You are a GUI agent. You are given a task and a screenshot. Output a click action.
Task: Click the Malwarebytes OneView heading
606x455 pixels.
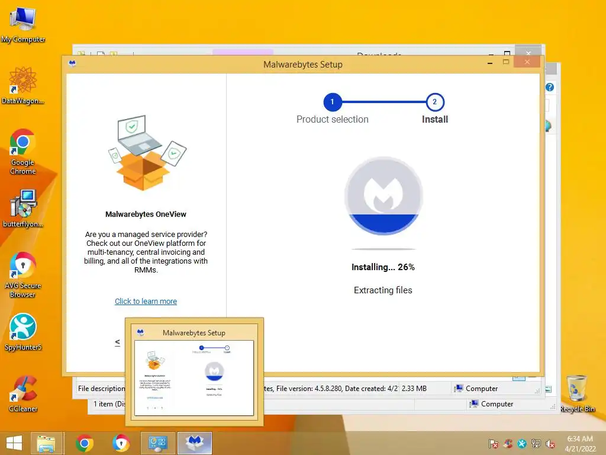click(146, 214)
